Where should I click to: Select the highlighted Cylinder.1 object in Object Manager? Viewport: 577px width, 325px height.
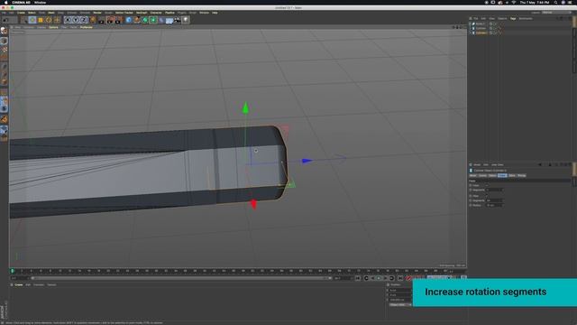[x=481, y=32]
